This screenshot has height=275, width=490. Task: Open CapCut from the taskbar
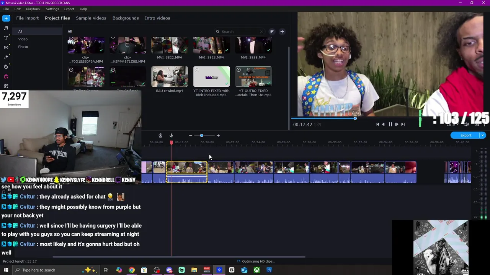[x=232, y=270]
